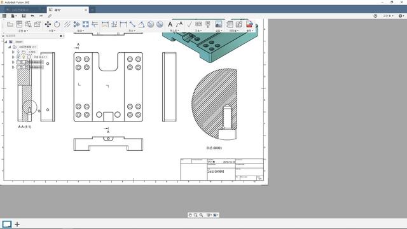Viewport: 407px width, 229px height.
Task: Create a Projected View
Action: pyautogui.click(x=19, y=24)
